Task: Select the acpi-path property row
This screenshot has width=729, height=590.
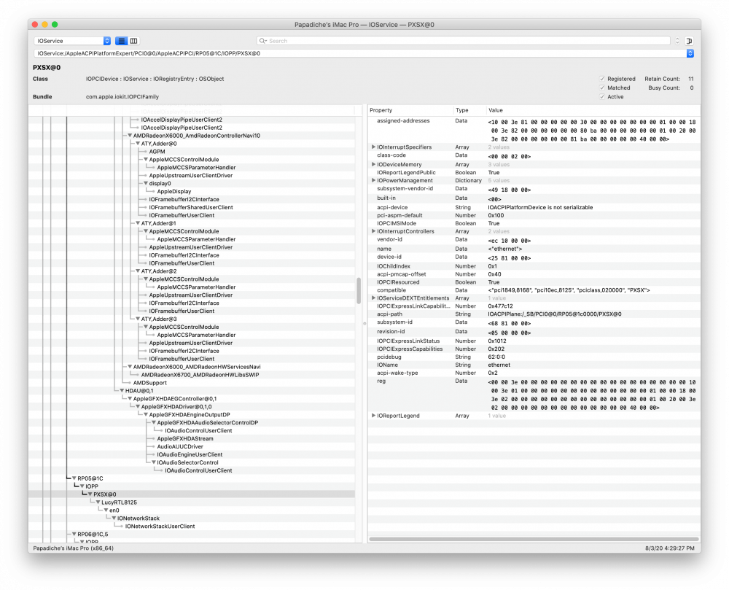Action: pos(534,314)
